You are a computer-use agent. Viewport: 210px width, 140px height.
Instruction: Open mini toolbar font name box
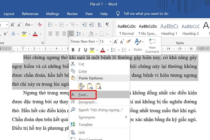coord(84,41)
